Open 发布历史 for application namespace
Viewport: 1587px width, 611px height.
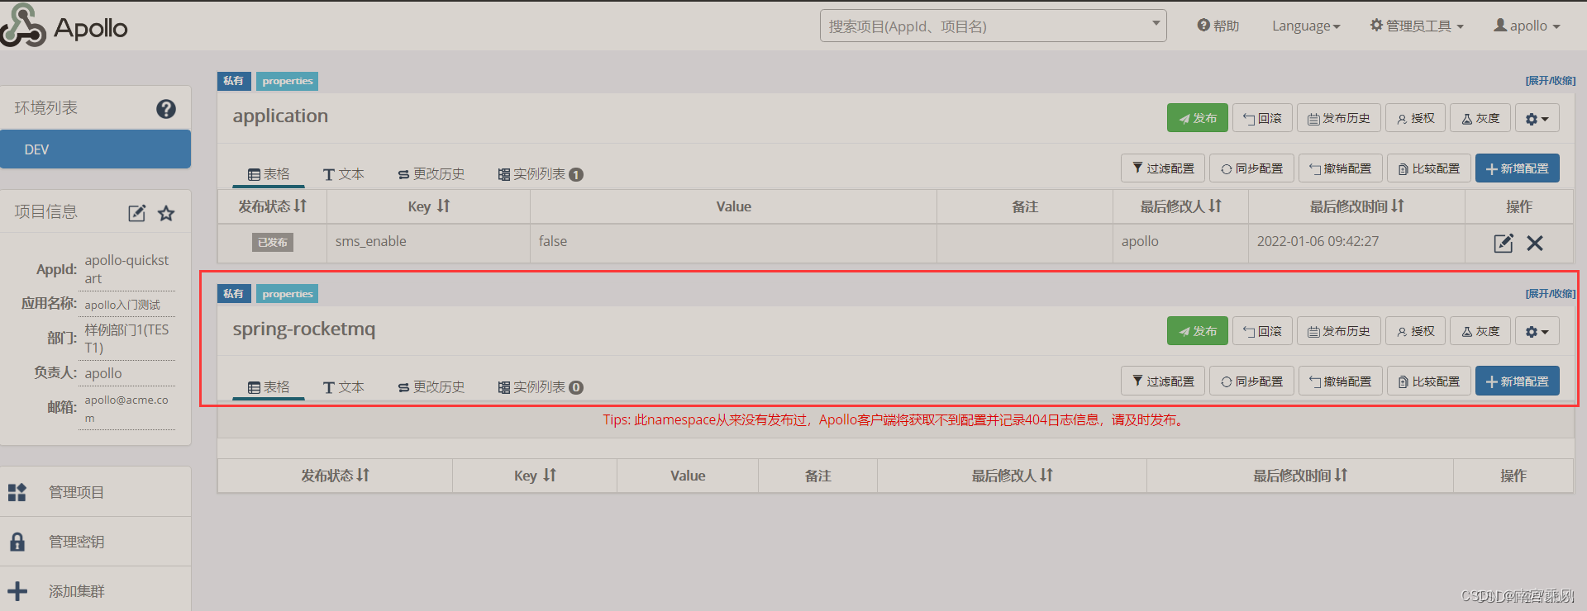pos(1338,118)
